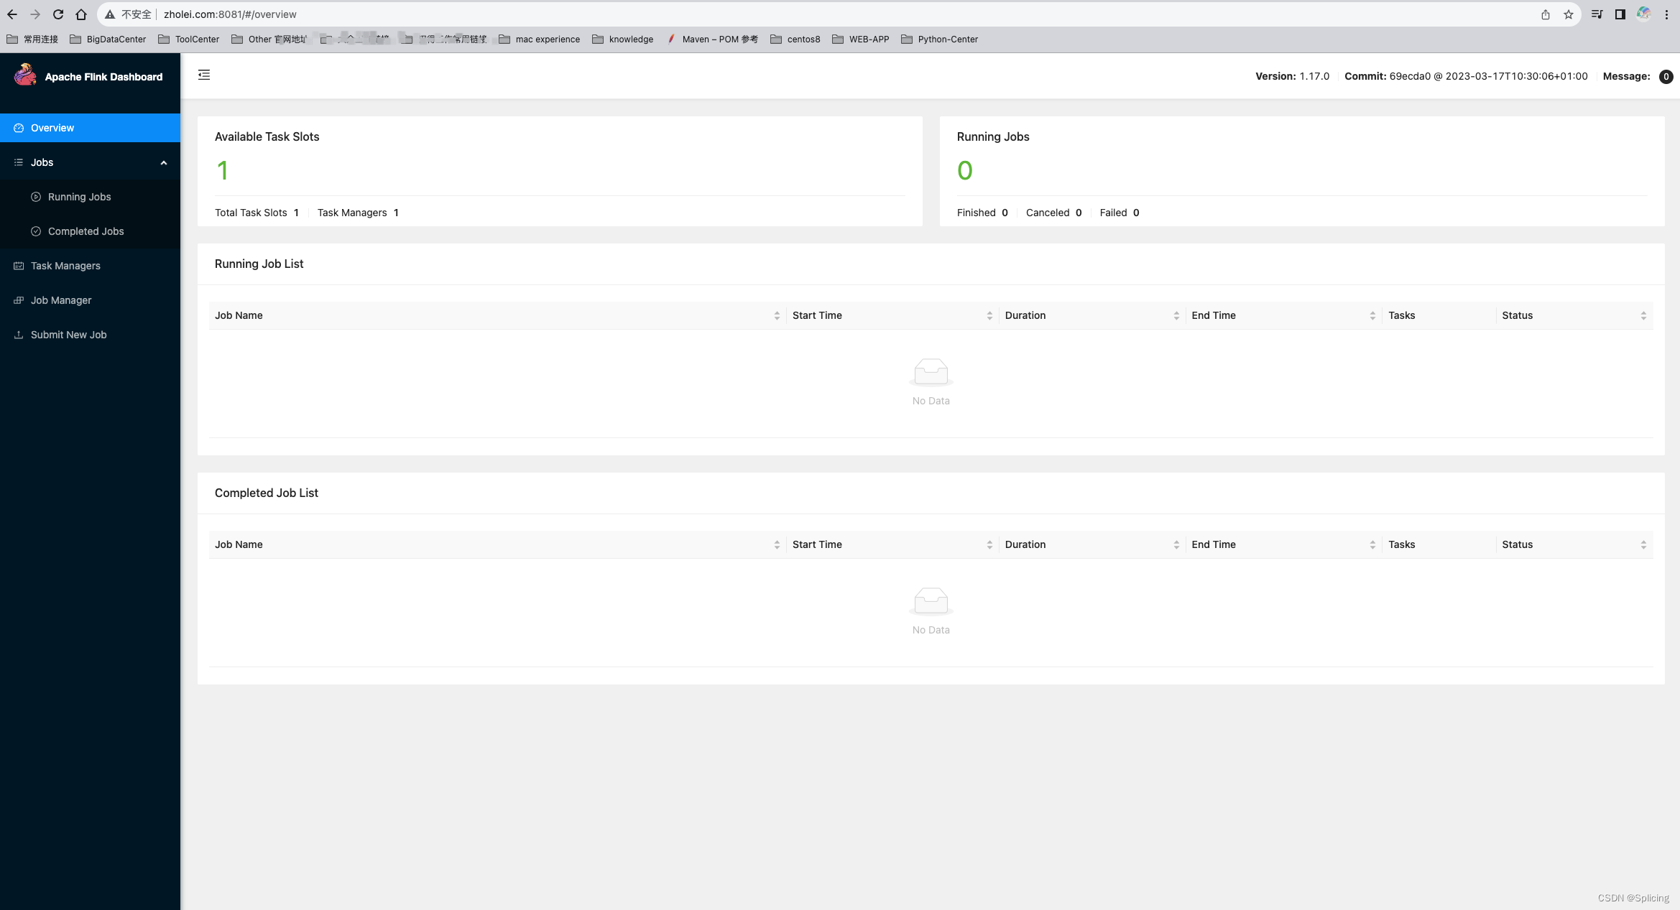Navigate to Completed Jobs menu item
1680x910 pixels.
click(x=86, y=231)
